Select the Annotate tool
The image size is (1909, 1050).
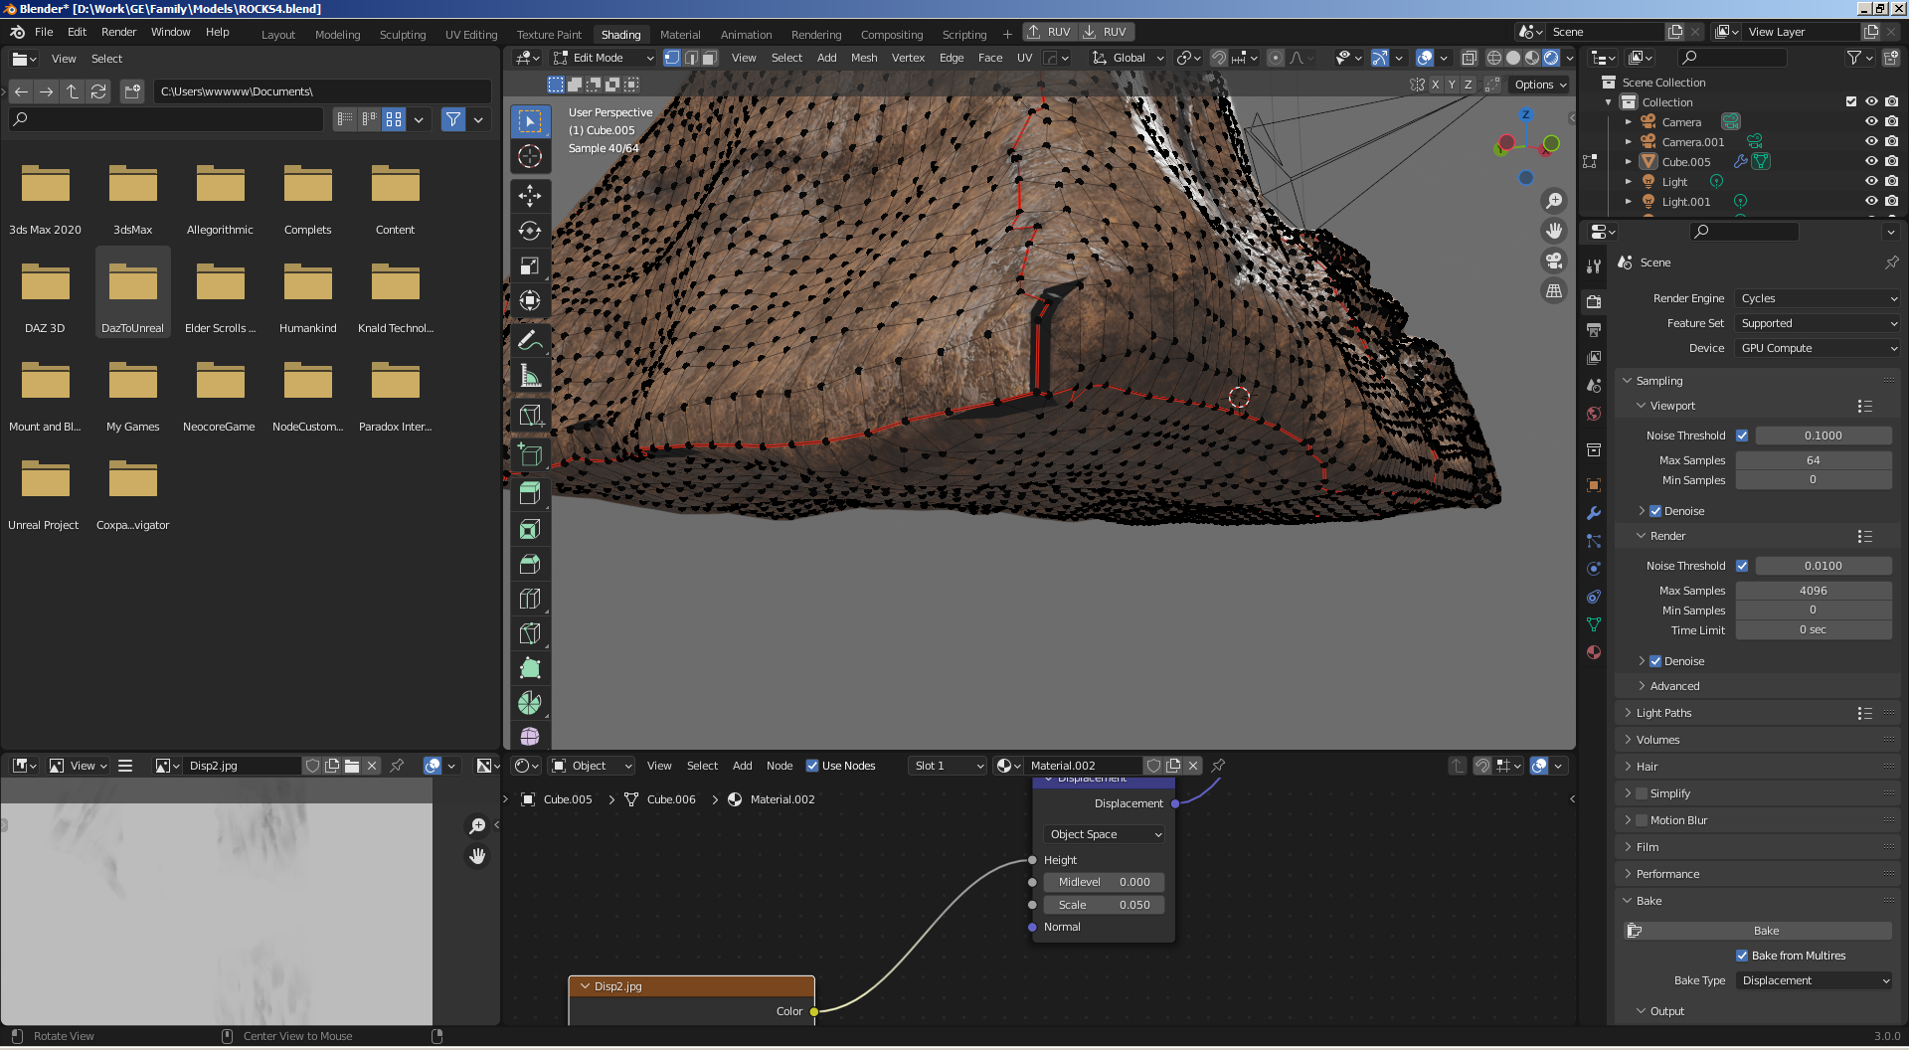point(530,341)
